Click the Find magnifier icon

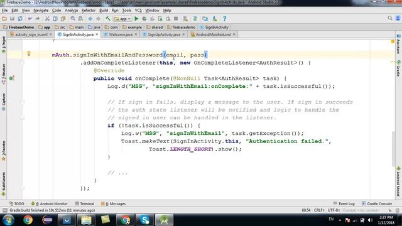(73, 18)
